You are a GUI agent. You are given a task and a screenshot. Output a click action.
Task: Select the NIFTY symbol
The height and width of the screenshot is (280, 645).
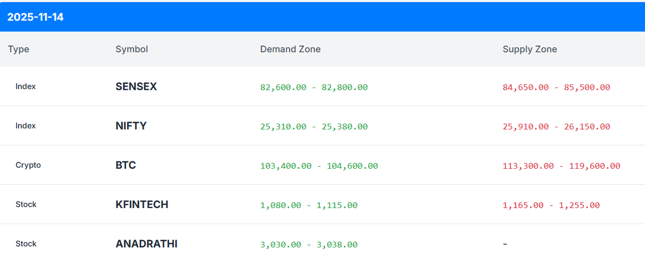[x=131, y=126]
